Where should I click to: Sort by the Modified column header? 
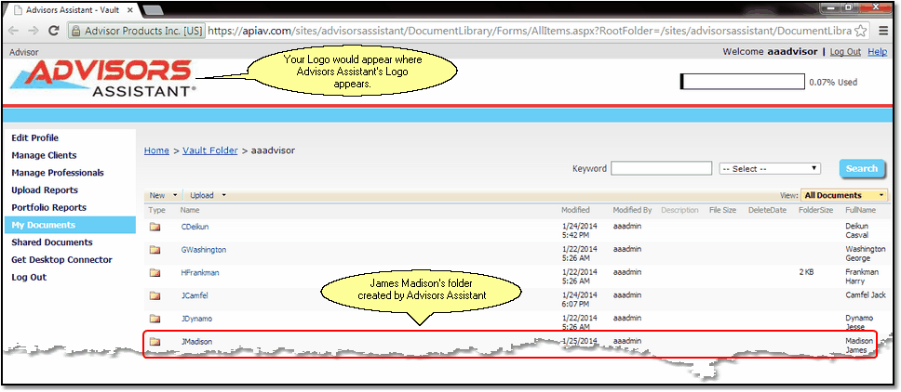coord(575,210)
